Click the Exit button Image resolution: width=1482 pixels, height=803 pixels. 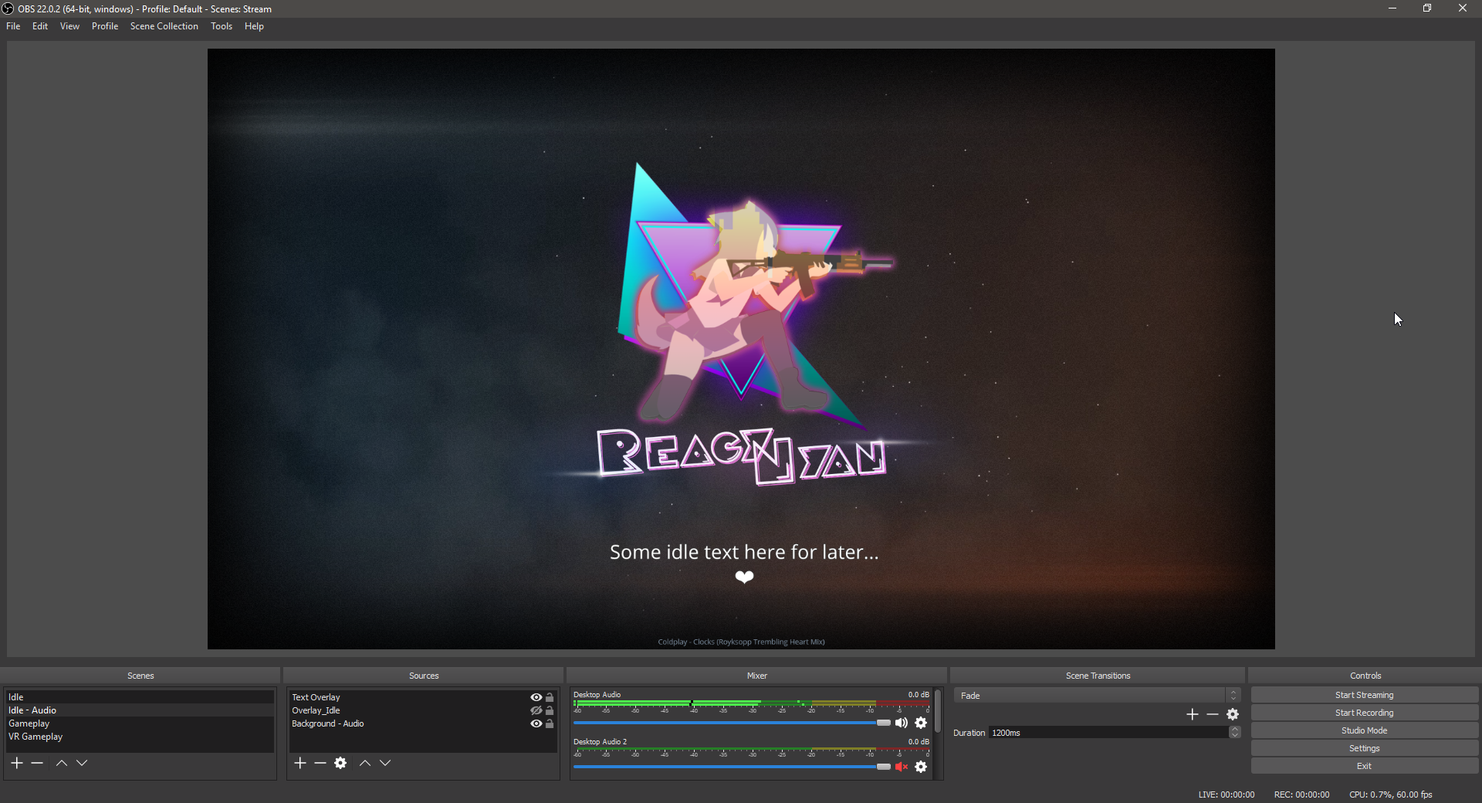(1364, 766)
